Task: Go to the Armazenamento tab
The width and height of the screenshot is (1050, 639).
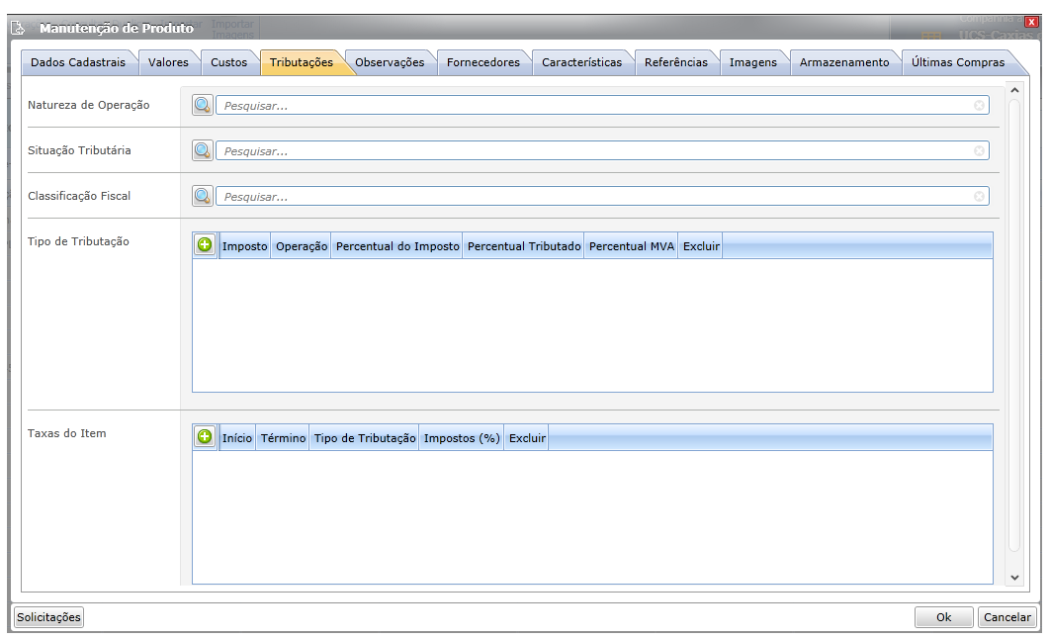Action: tap(844, 62)
